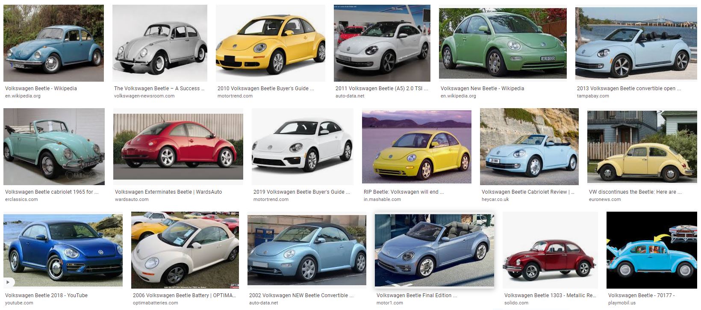Open the Beetle Final Edition motor1 image

point(434,250)
